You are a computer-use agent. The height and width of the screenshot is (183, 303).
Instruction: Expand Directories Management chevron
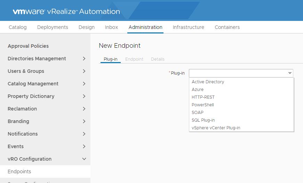(84, 59)
